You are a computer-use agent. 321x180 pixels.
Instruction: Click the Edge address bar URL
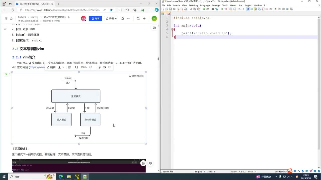tap(63, 10)
